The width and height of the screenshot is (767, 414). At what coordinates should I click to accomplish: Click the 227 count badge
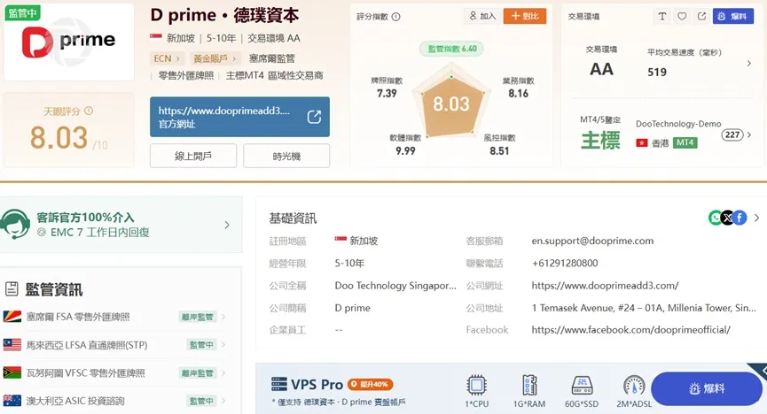732,134
